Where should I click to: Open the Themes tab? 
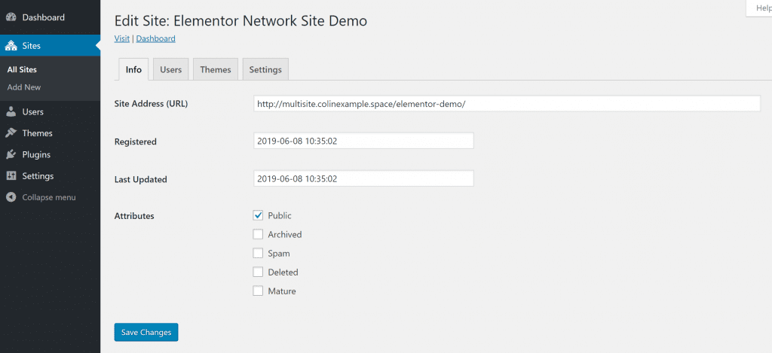click(x=216, y=69)
